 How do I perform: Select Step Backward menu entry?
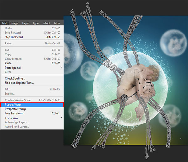coord(32,37)
